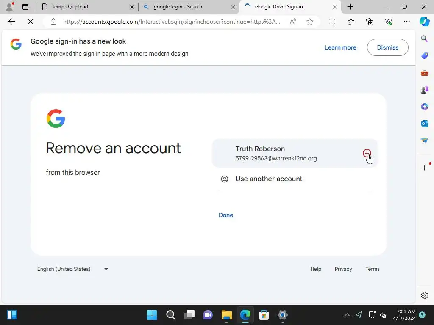The height and width of the screenshot is (325, 434).
Task: Go back to the previous page
Action: (11, 22)
